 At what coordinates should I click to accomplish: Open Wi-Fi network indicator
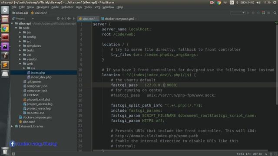pos(225,3)
